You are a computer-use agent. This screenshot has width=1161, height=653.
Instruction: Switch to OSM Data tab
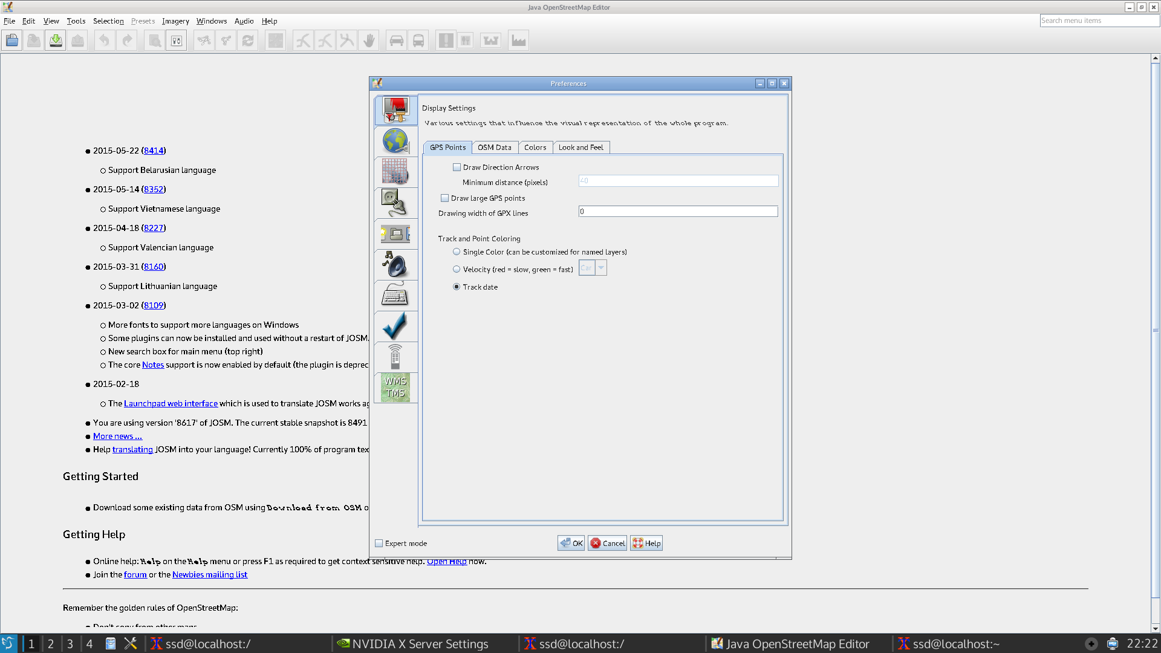coord(495,148)
